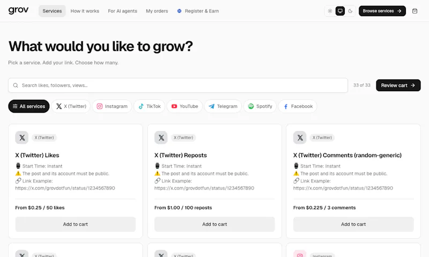
Task: Add X (Twitter) Reposts to cart
Action: click(214, 224)
